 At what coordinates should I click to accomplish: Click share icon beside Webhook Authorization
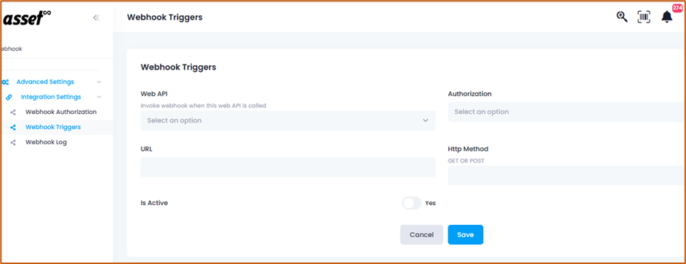[12, 112]
